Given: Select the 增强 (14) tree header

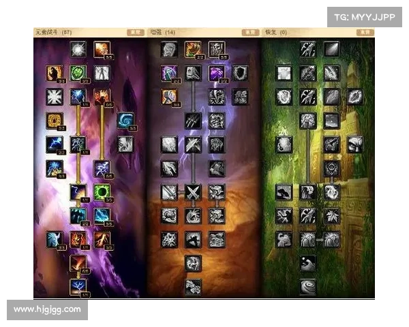Looking at the screenshot, I should point(163,32).
